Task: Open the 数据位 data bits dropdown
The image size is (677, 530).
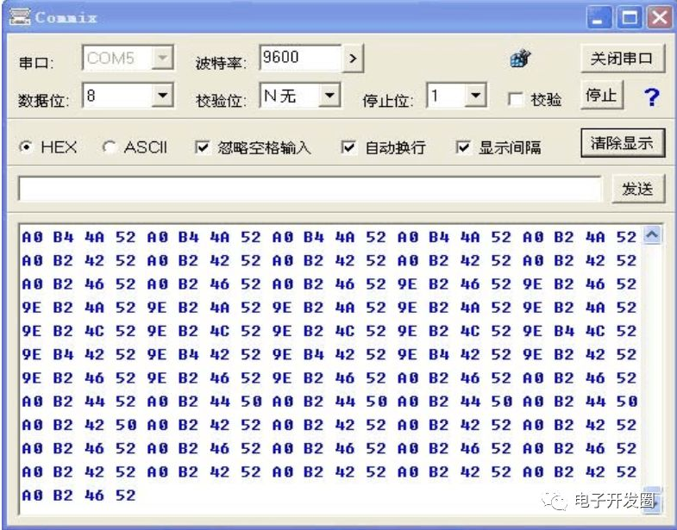Action: (x=162, y=95)
